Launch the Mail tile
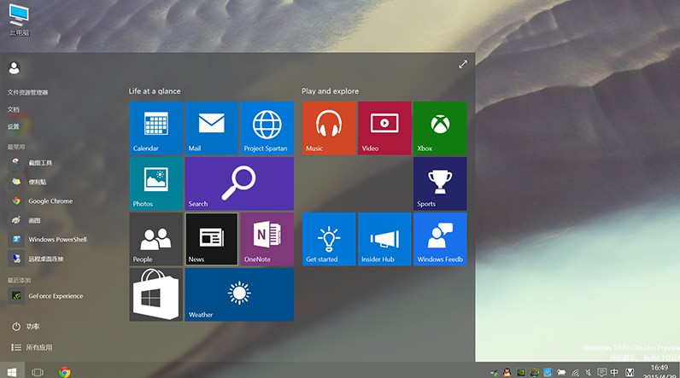This screenshot has width=680, height=378. [211, 128]
